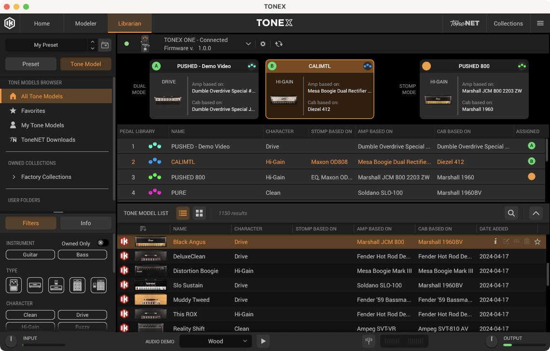The height and width of the screenshot is (351, 550).
Task: Select the Guitar instrument filter
Action: (x=30, y=255)
